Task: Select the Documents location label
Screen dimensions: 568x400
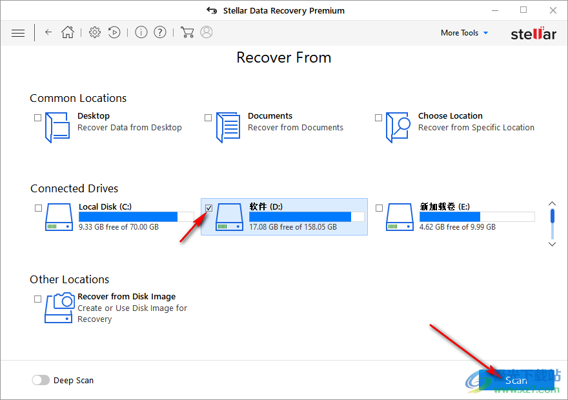Action: [x=270, y=116]
